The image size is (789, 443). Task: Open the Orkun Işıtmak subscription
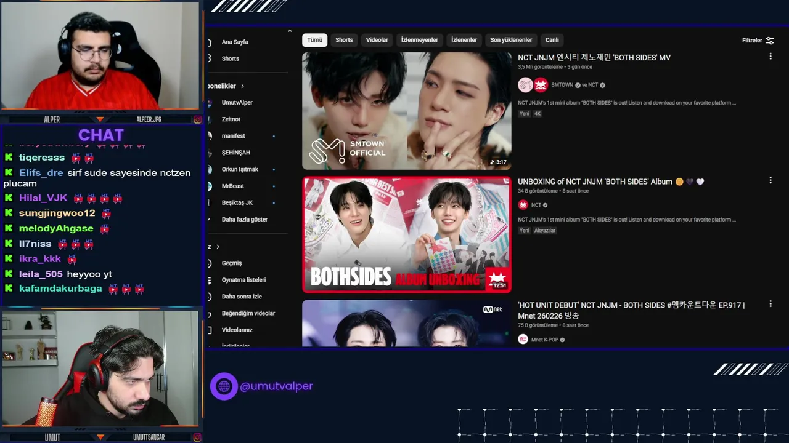pyautogui.click(x=240, y=169)
